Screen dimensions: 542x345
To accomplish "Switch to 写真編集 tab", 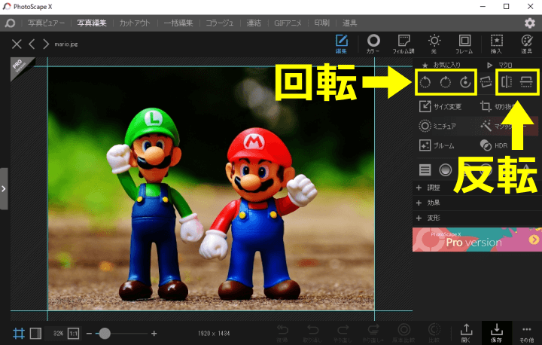I will click(92, 23).
